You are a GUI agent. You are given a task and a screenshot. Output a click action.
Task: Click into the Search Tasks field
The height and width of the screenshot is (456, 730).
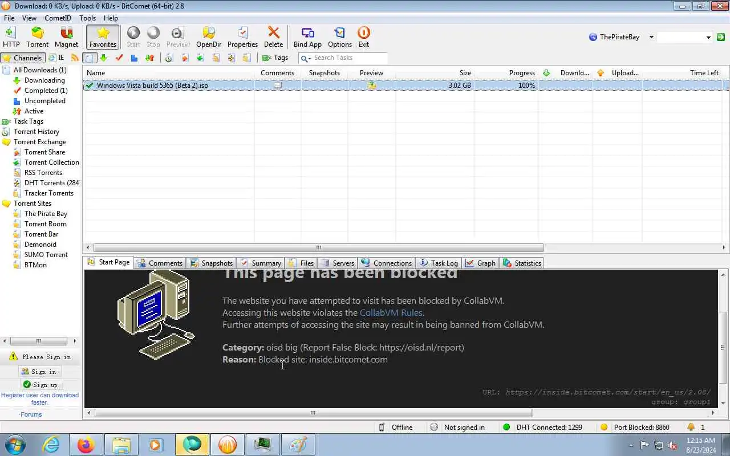click(x=349, y=58)
